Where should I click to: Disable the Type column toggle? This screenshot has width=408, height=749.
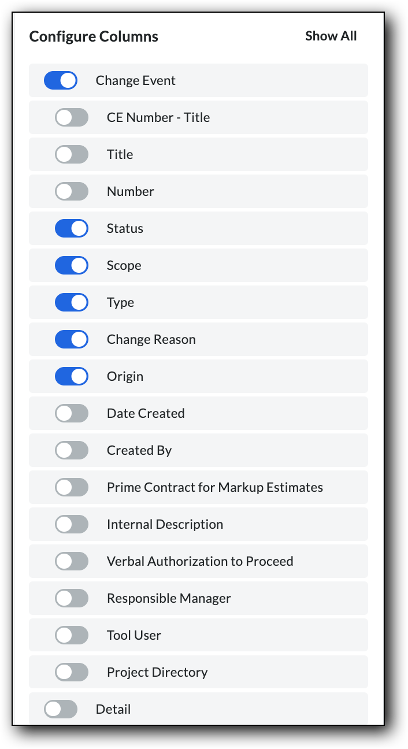[71, 302]
